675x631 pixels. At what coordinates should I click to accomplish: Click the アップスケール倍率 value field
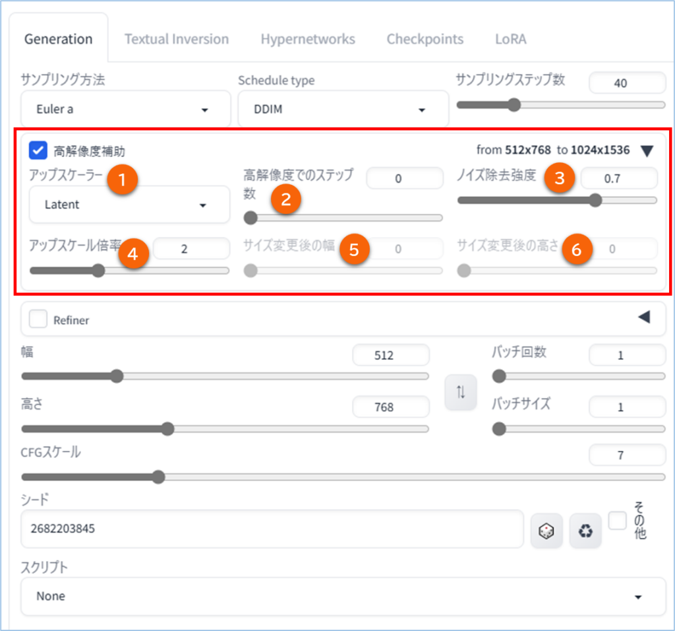pyautogui.click(x=192, y=249)
